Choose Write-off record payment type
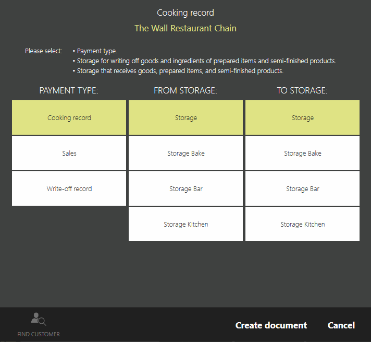 [x=69, y=189]
